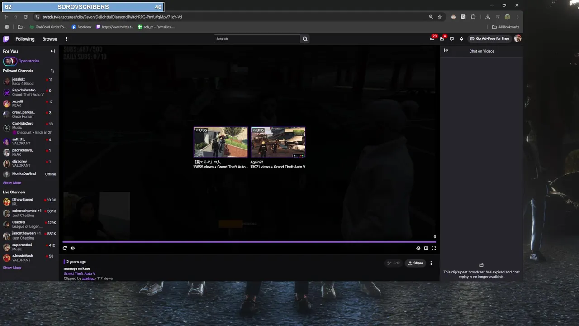Click Show More under Live Channels
579x326 pixels.
click(x=12, y=268)
